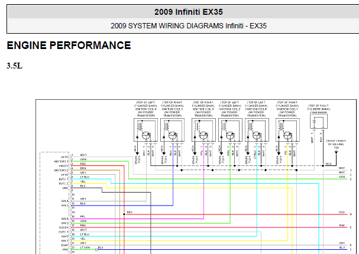Click the 'AFH1' pin label
This screenshot has width=359, height=254.
pos(64,157)
